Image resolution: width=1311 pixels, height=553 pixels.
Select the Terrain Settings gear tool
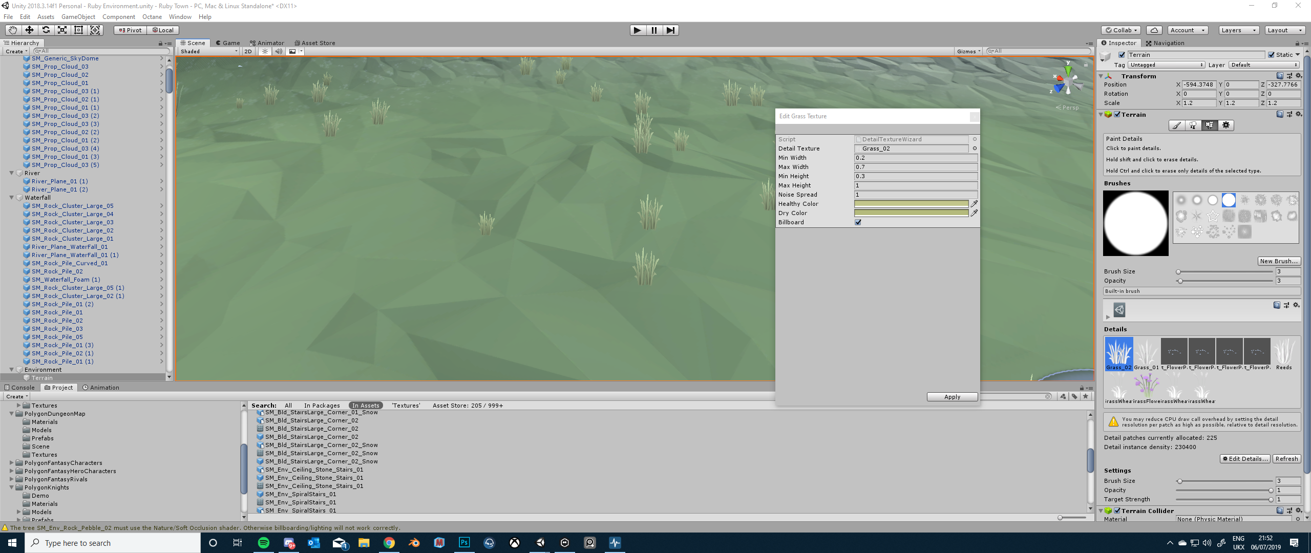point(1226,125)
